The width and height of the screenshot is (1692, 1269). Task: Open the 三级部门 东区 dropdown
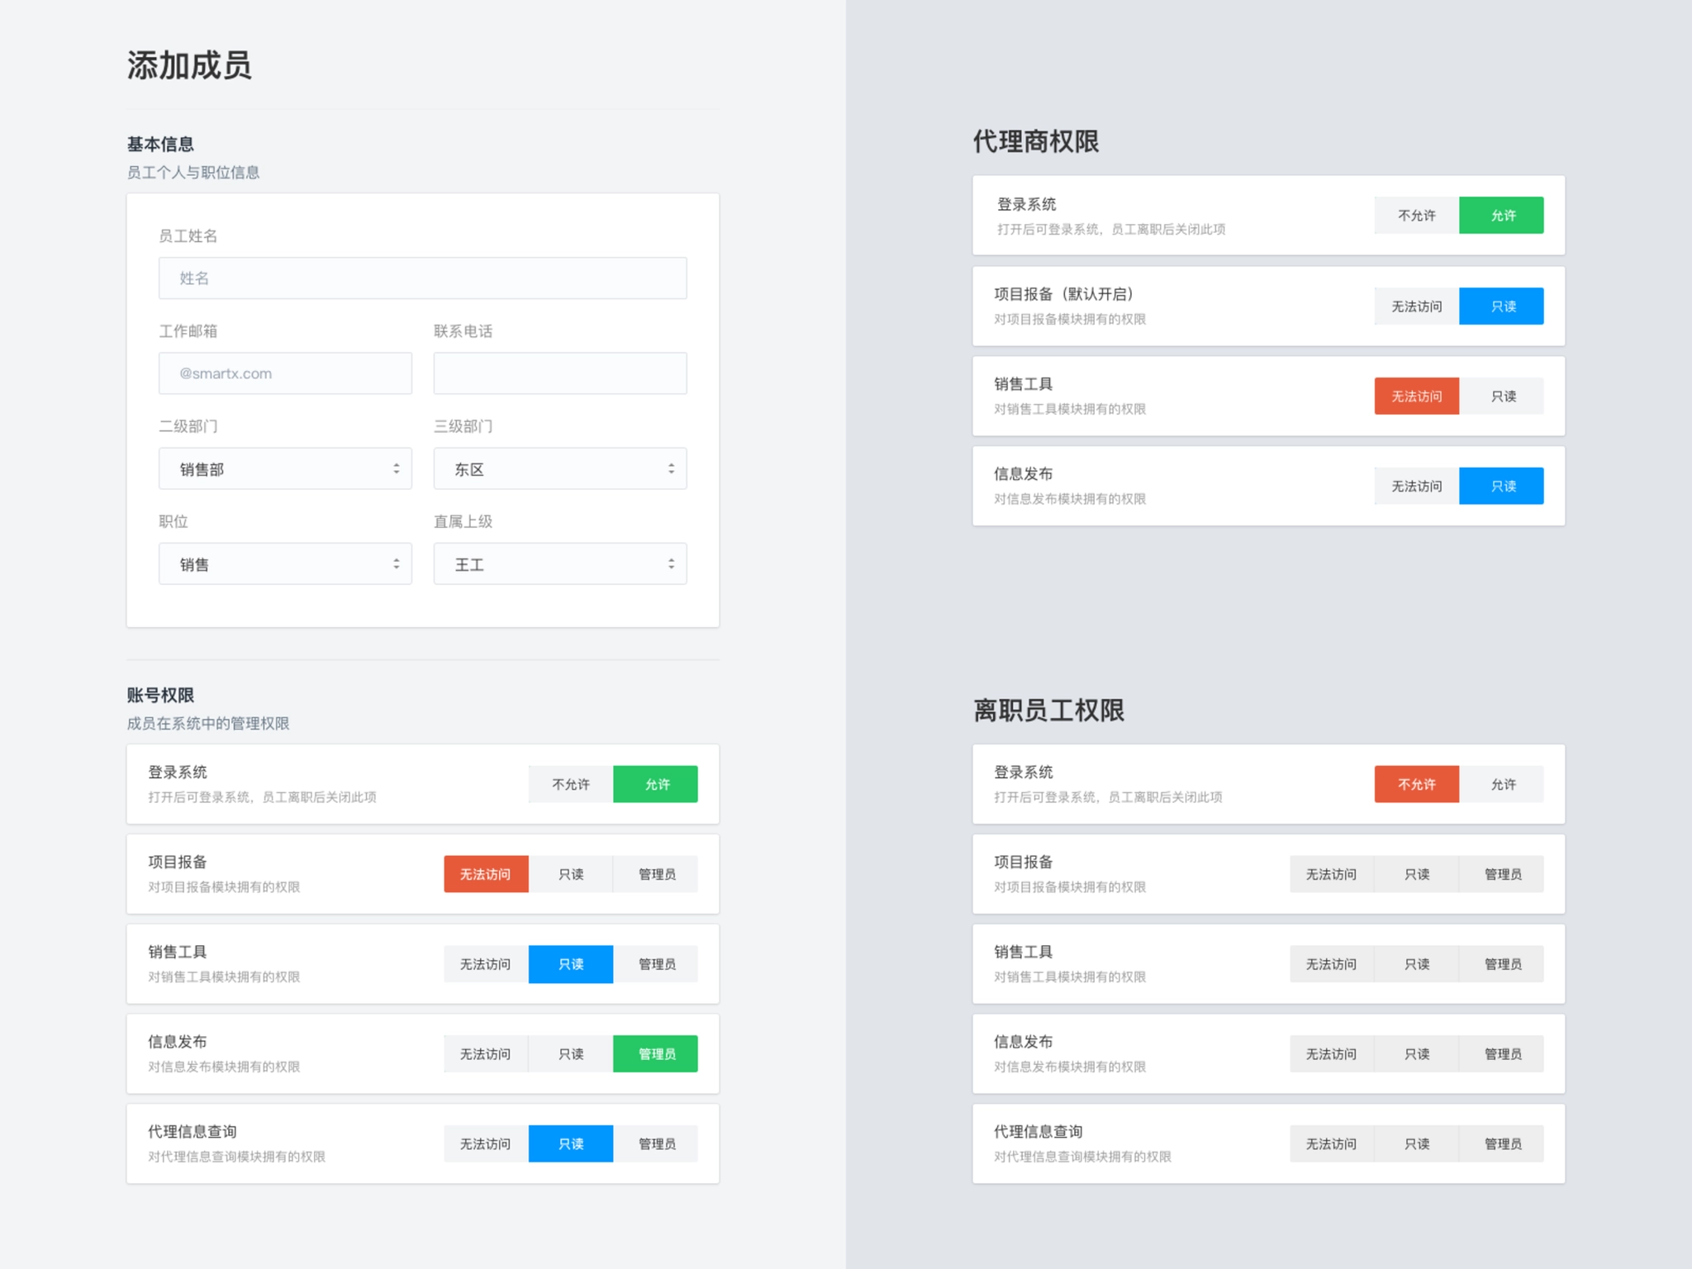(x=560, y=469)
